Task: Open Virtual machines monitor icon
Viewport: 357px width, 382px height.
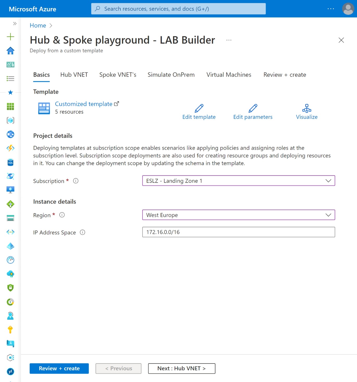Action: pyautogui.click(x=10, y=190)
